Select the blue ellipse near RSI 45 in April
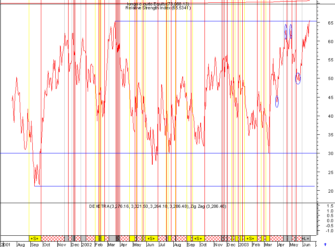Viewport: 335px width, 247px height. tap(277, 102)
